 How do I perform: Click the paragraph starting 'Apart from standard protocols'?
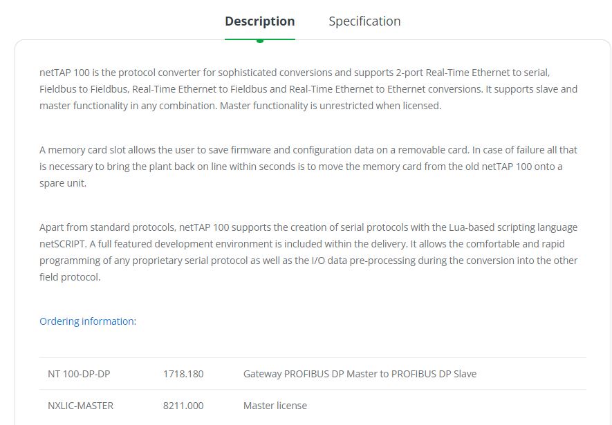(308, 252)
